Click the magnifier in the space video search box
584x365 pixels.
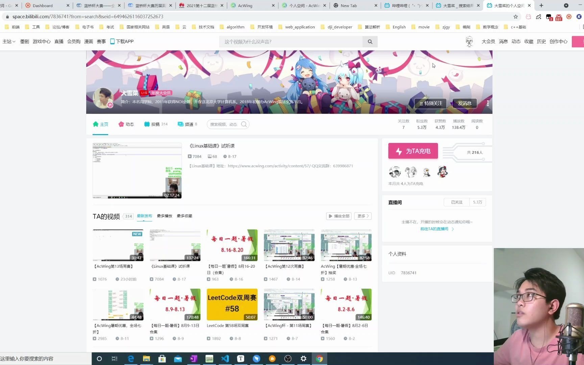244,124
